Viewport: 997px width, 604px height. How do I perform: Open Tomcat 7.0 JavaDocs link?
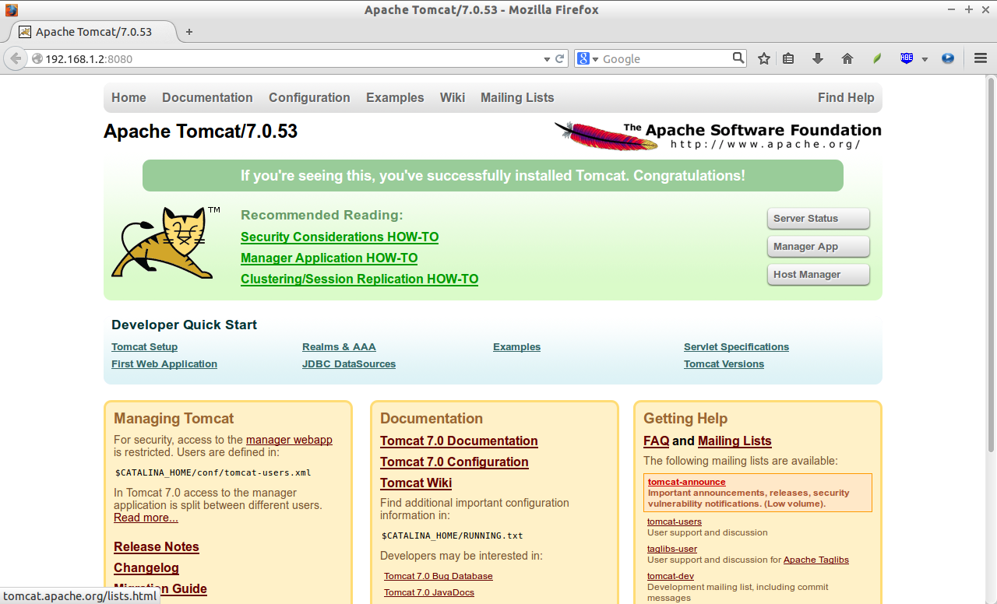pos(429,592)
